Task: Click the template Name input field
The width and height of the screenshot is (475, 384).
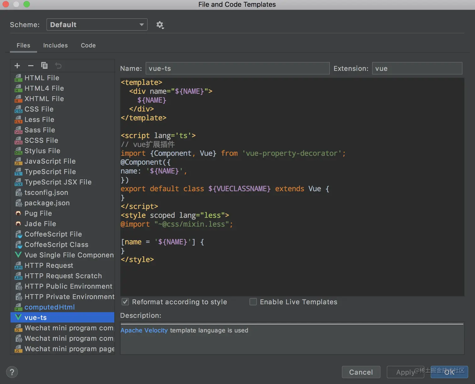Action: (x=237, y=68)
